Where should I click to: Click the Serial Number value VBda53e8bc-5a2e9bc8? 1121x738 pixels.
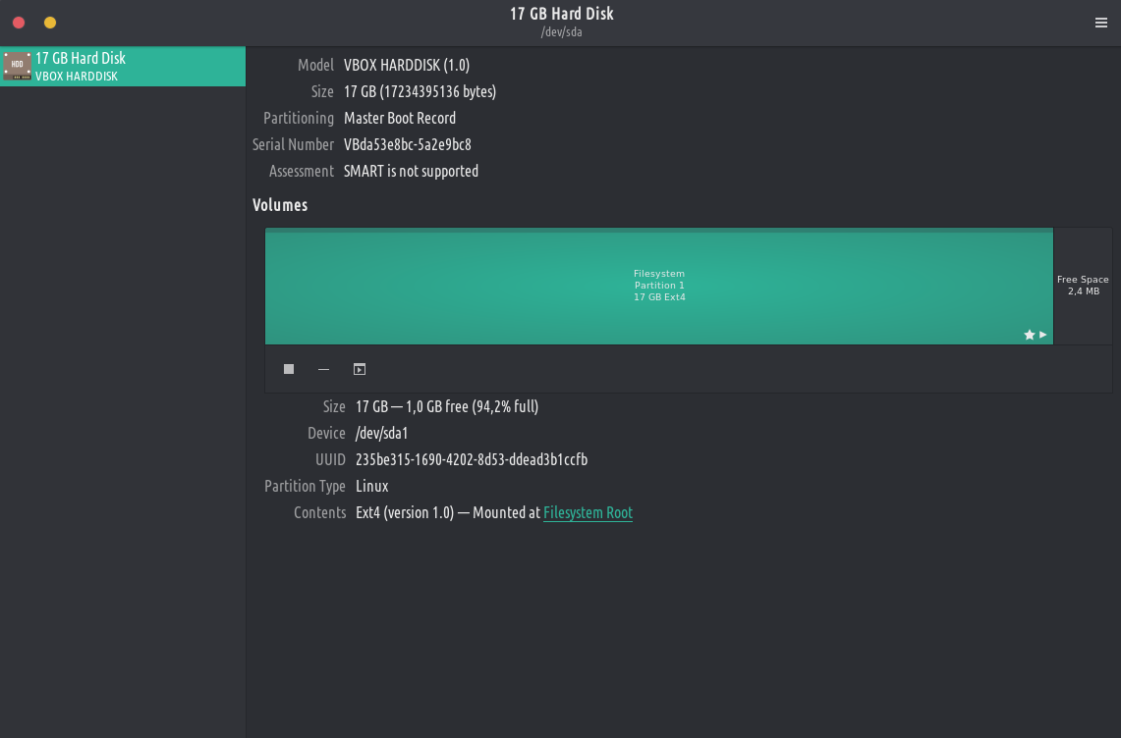(x=407, y=144)
